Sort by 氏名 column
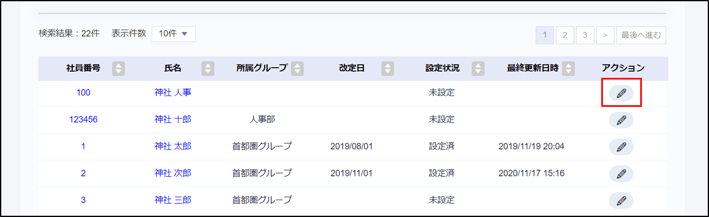Screen dimensions: 709x217 tap(208, 68)
